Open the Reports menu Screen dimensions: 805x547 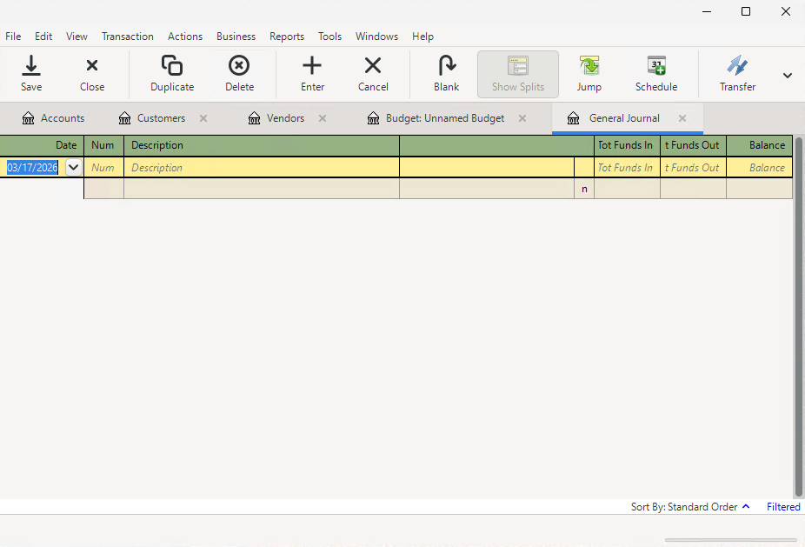(x=287, y=37)
